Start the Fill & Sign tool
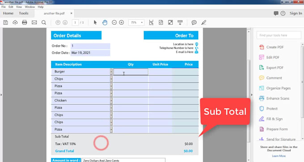This screenshot has width=304, height=162. coord(270,119)
